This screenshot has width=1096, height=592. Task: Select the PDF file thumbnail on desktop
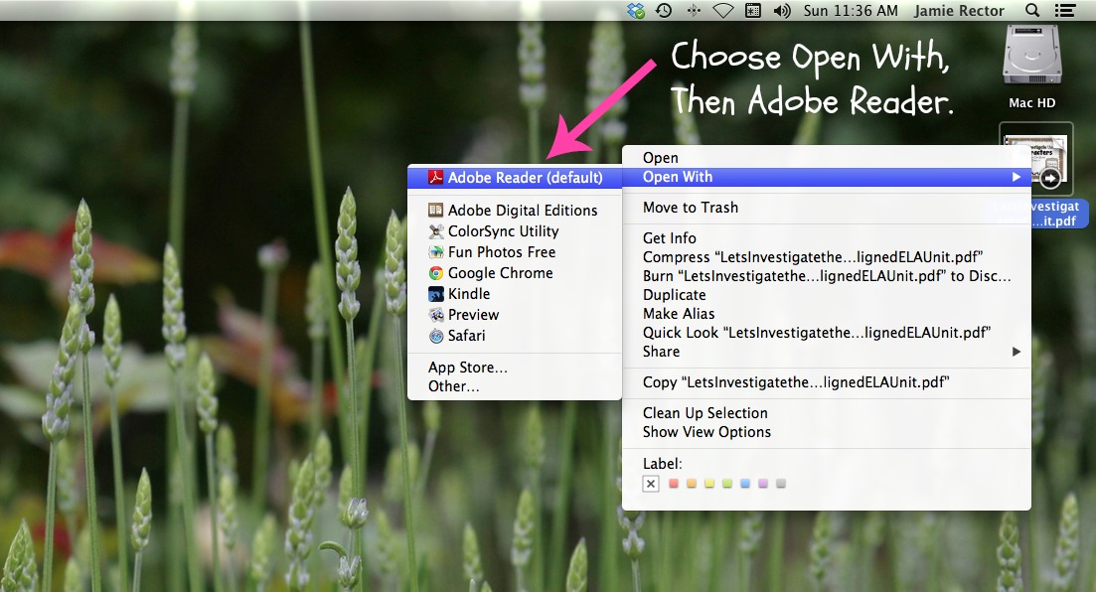(x=1036, y=161)
